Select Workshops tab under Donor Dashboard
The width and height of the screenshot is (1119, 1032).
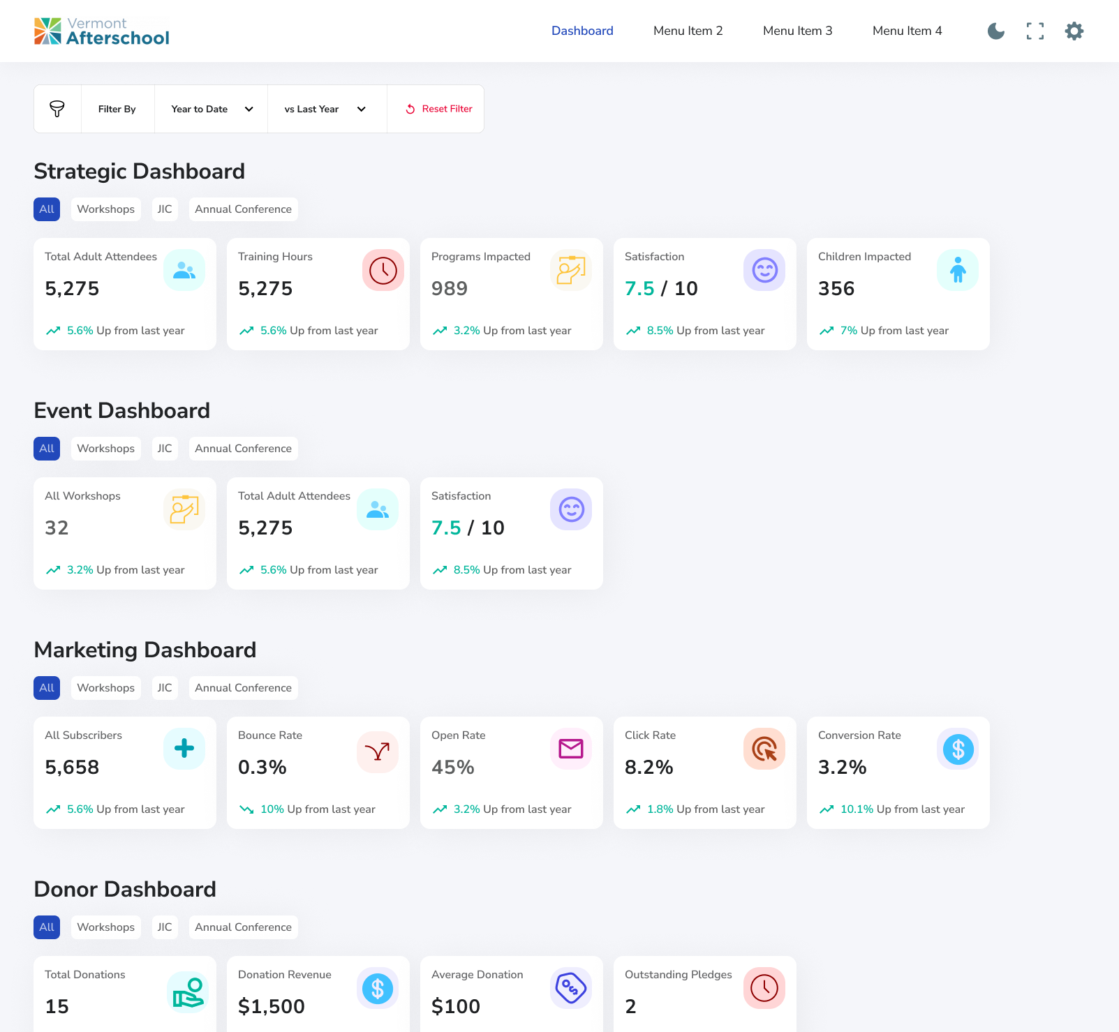tap(106, 927)
